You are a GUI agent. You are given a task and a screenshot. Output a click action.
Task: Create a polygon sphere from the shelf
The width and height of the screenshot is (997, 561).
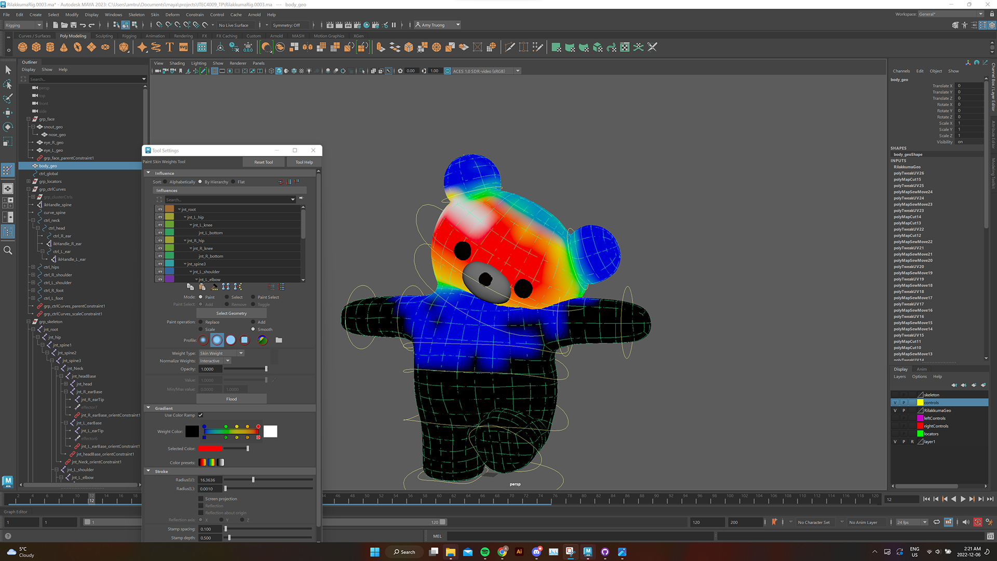pos(22,47)
